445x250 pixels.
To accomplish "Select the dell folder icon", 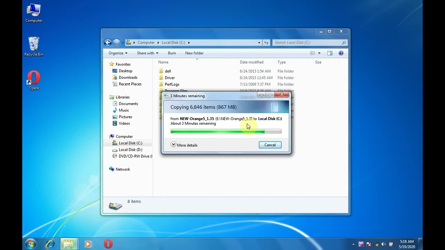I will [161, 71].
